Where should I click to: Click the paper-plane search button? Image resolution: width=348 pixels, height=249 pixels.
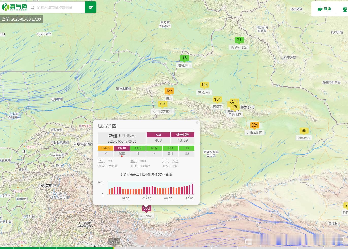(91, 7)
